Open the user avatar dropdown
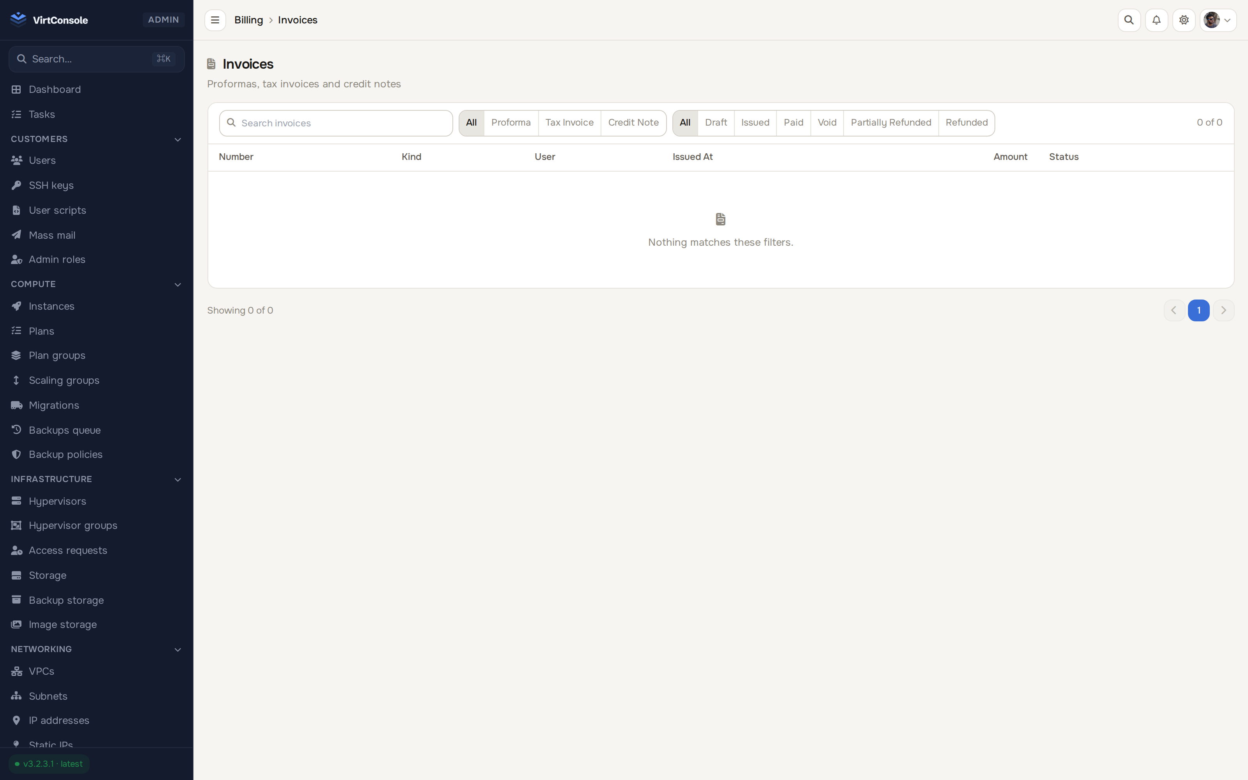1248x780 pixels. [1218, 20]
